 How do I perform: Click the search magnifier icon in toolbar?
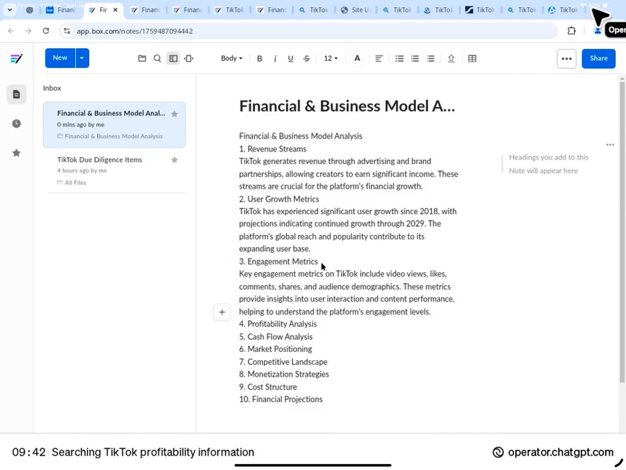pos(157,59)
